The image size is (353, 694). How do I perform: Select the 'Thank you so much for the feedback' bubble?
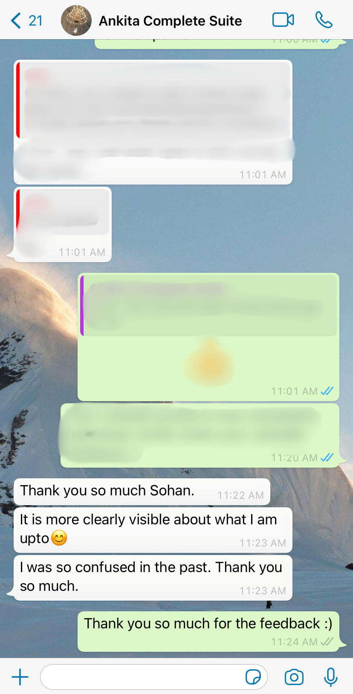(x=208, y=631)
